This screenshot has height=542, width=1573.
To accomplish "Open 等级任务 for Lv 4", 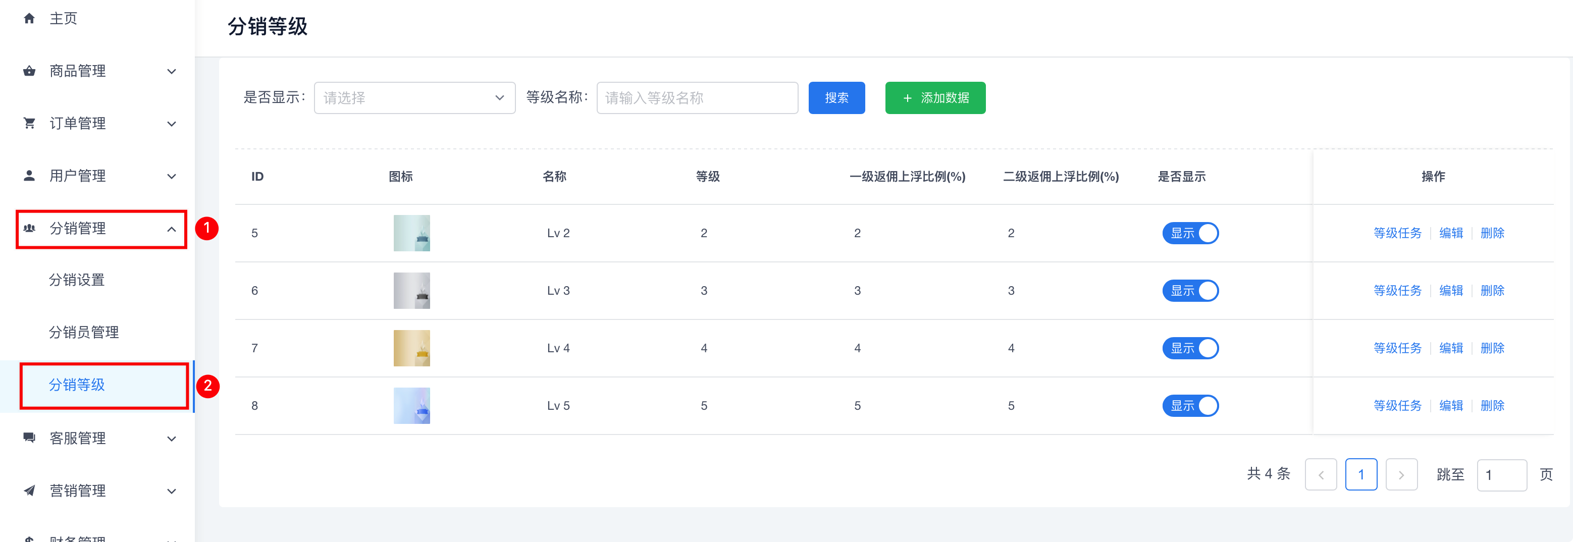I will point(1397,348).
